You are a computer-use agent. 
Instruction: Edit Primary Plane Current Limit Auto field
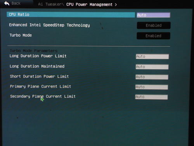[x=152, y=87]
